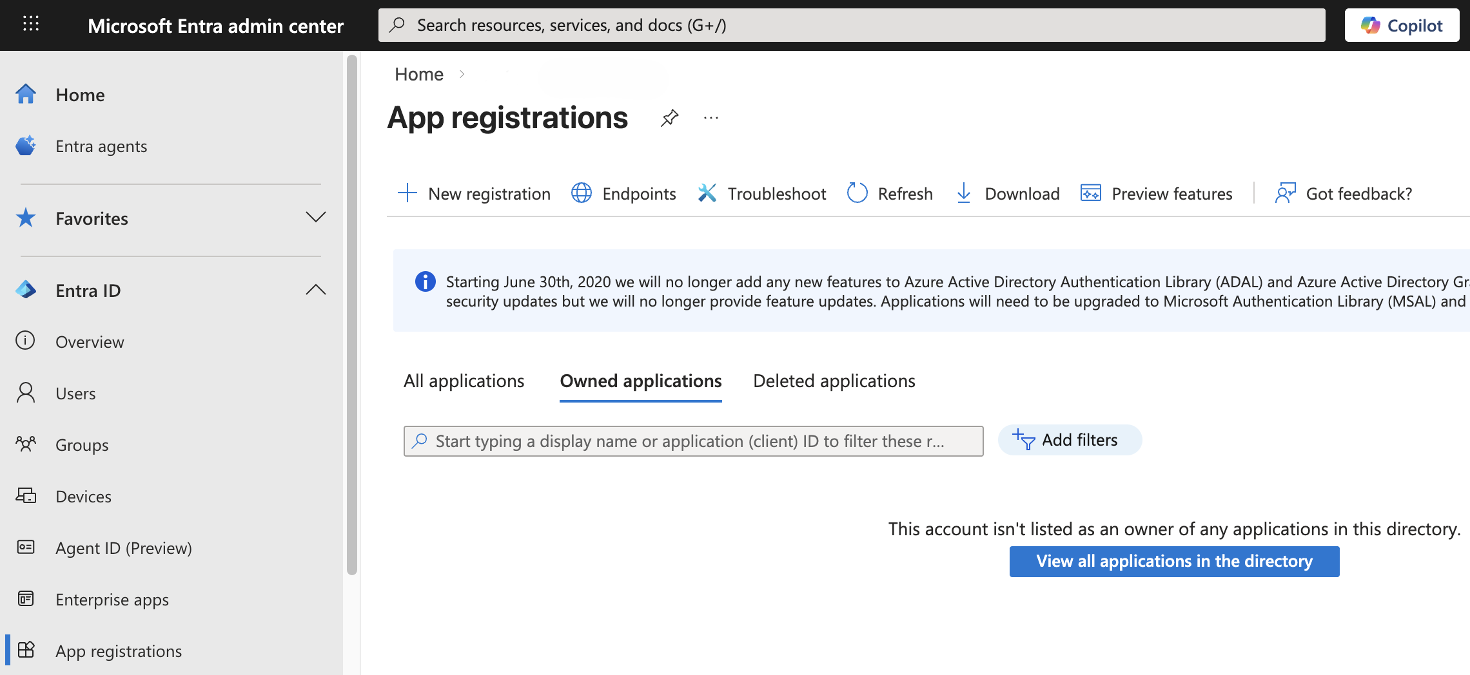Screen dimensions: 1470x675
Task: Open Groups label in the sidebar
Action: click(82, 445)
